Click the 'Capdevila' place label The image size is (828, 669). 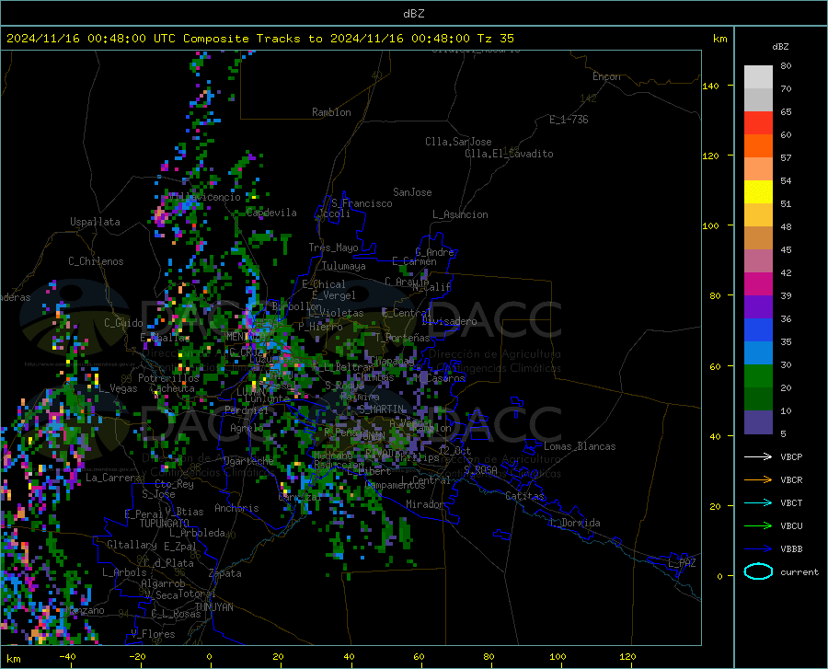tap(271, 213)
